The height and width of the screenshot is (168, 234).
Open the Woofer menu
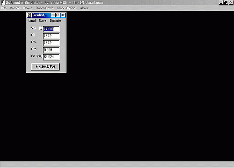point(15,8)
